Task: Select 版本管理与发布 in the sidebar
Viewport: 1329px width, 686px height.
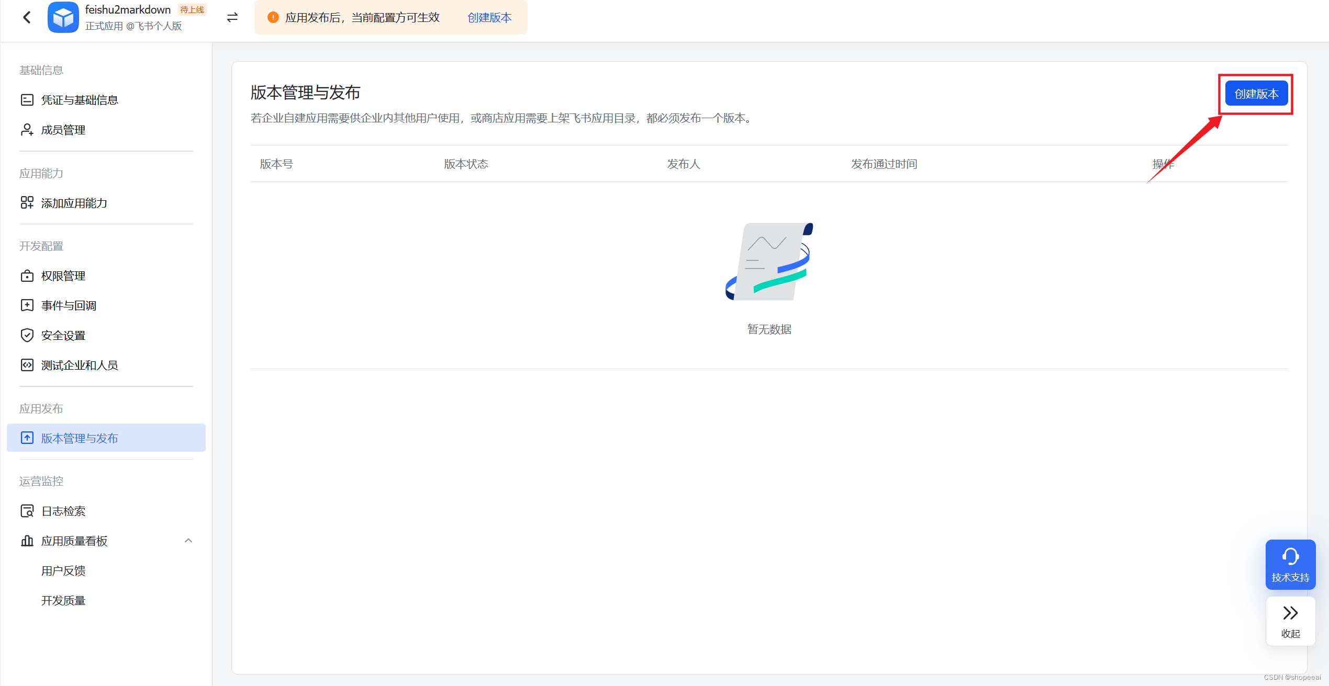Action: 80,438
